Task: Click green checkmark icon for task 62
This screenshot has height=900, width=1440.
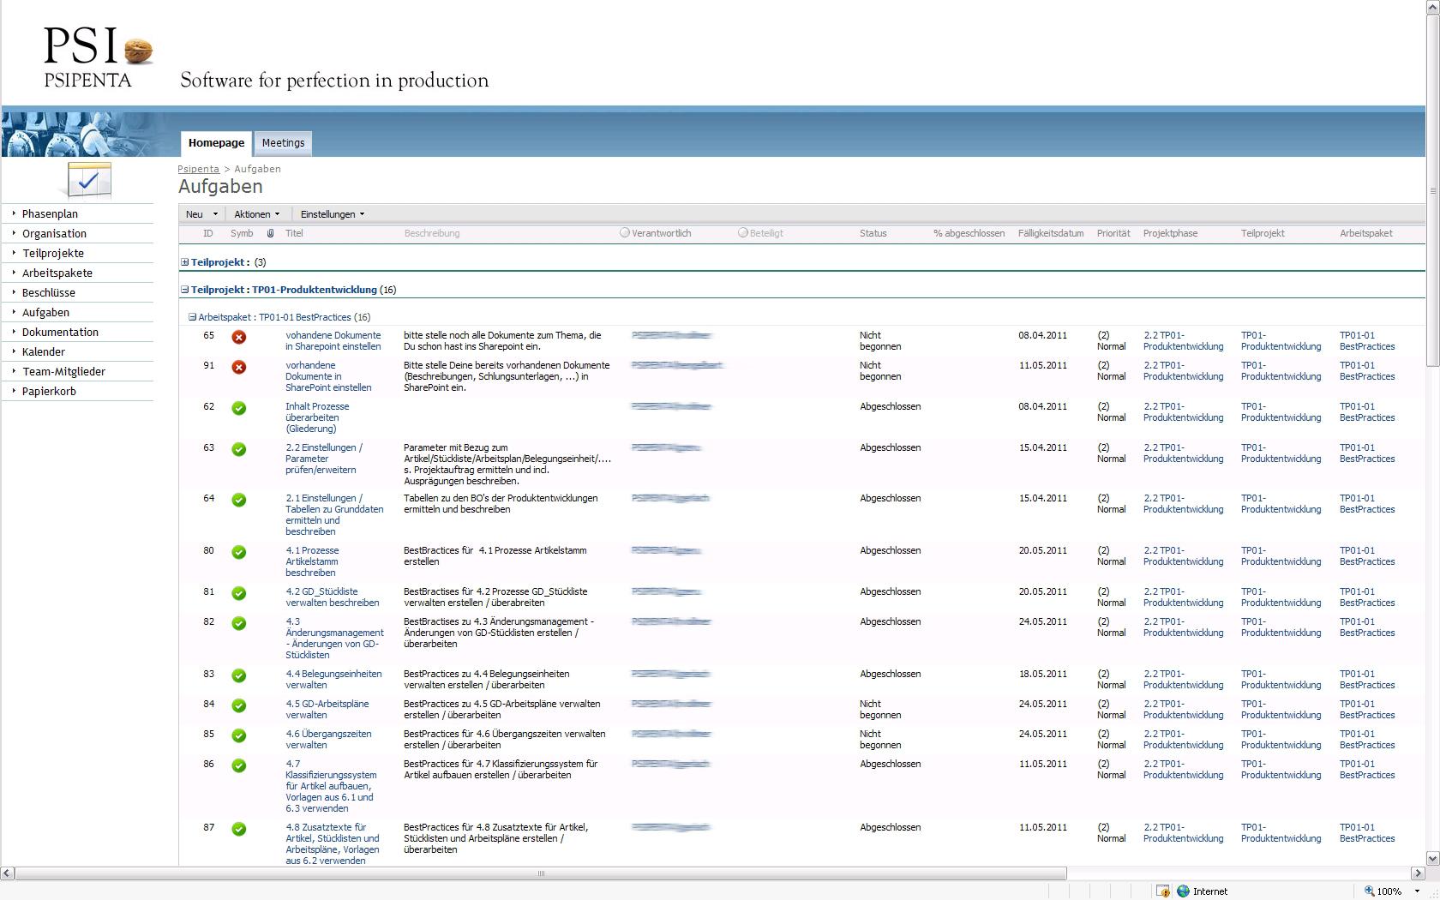Action: coord(239,409)
